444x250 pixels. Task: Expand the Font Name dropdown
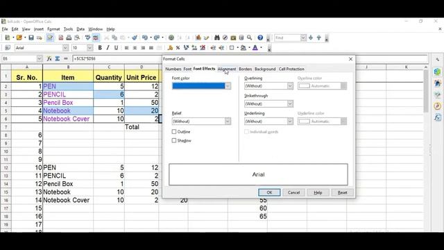(65, 48)
